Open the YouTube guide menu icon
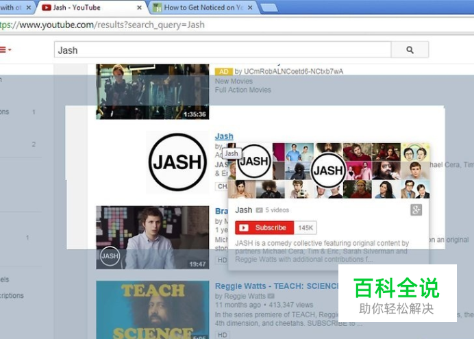The image size is (474, 339). point(5,50)
